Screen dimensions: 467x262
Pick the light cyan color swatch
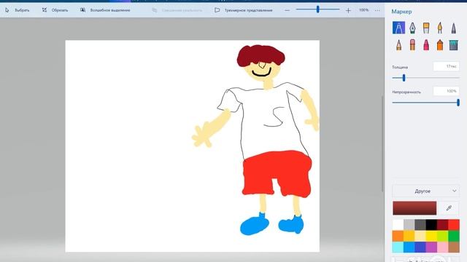pyautogui.click(x=398, y=247)
